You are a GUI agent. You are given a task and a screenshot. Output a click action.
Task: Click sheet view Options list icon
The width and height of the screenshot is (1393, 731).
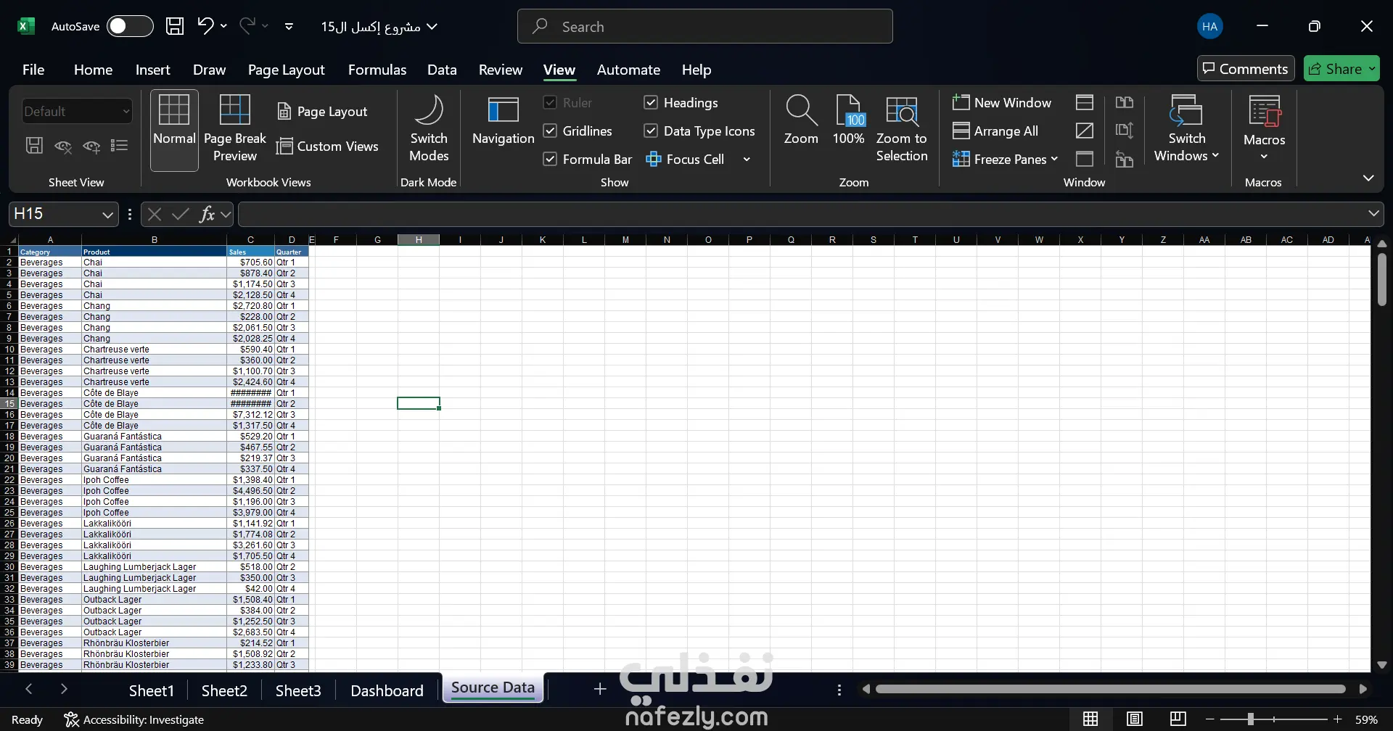click(x=120, y=146)
